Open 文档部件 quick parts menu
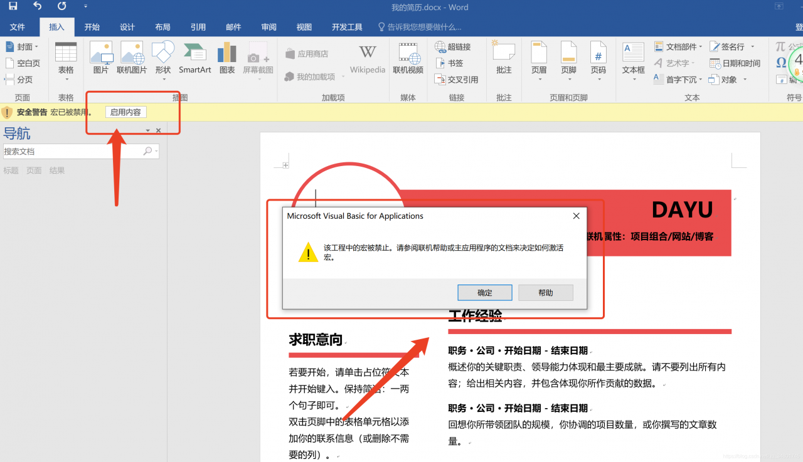 [x=678, y=47]
